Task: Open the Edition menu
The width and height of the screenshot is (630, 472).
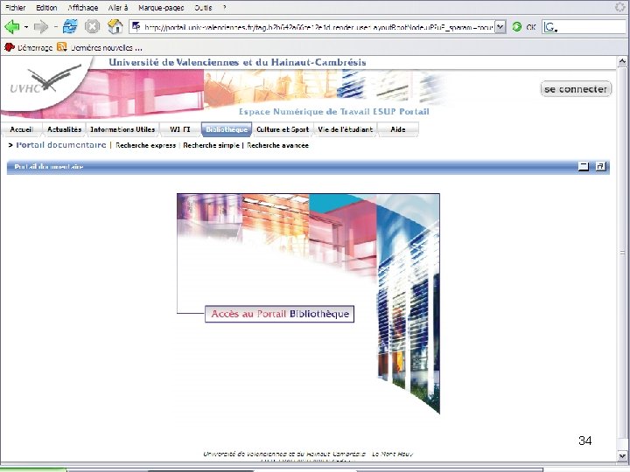Action: click(x=46, y=8)
